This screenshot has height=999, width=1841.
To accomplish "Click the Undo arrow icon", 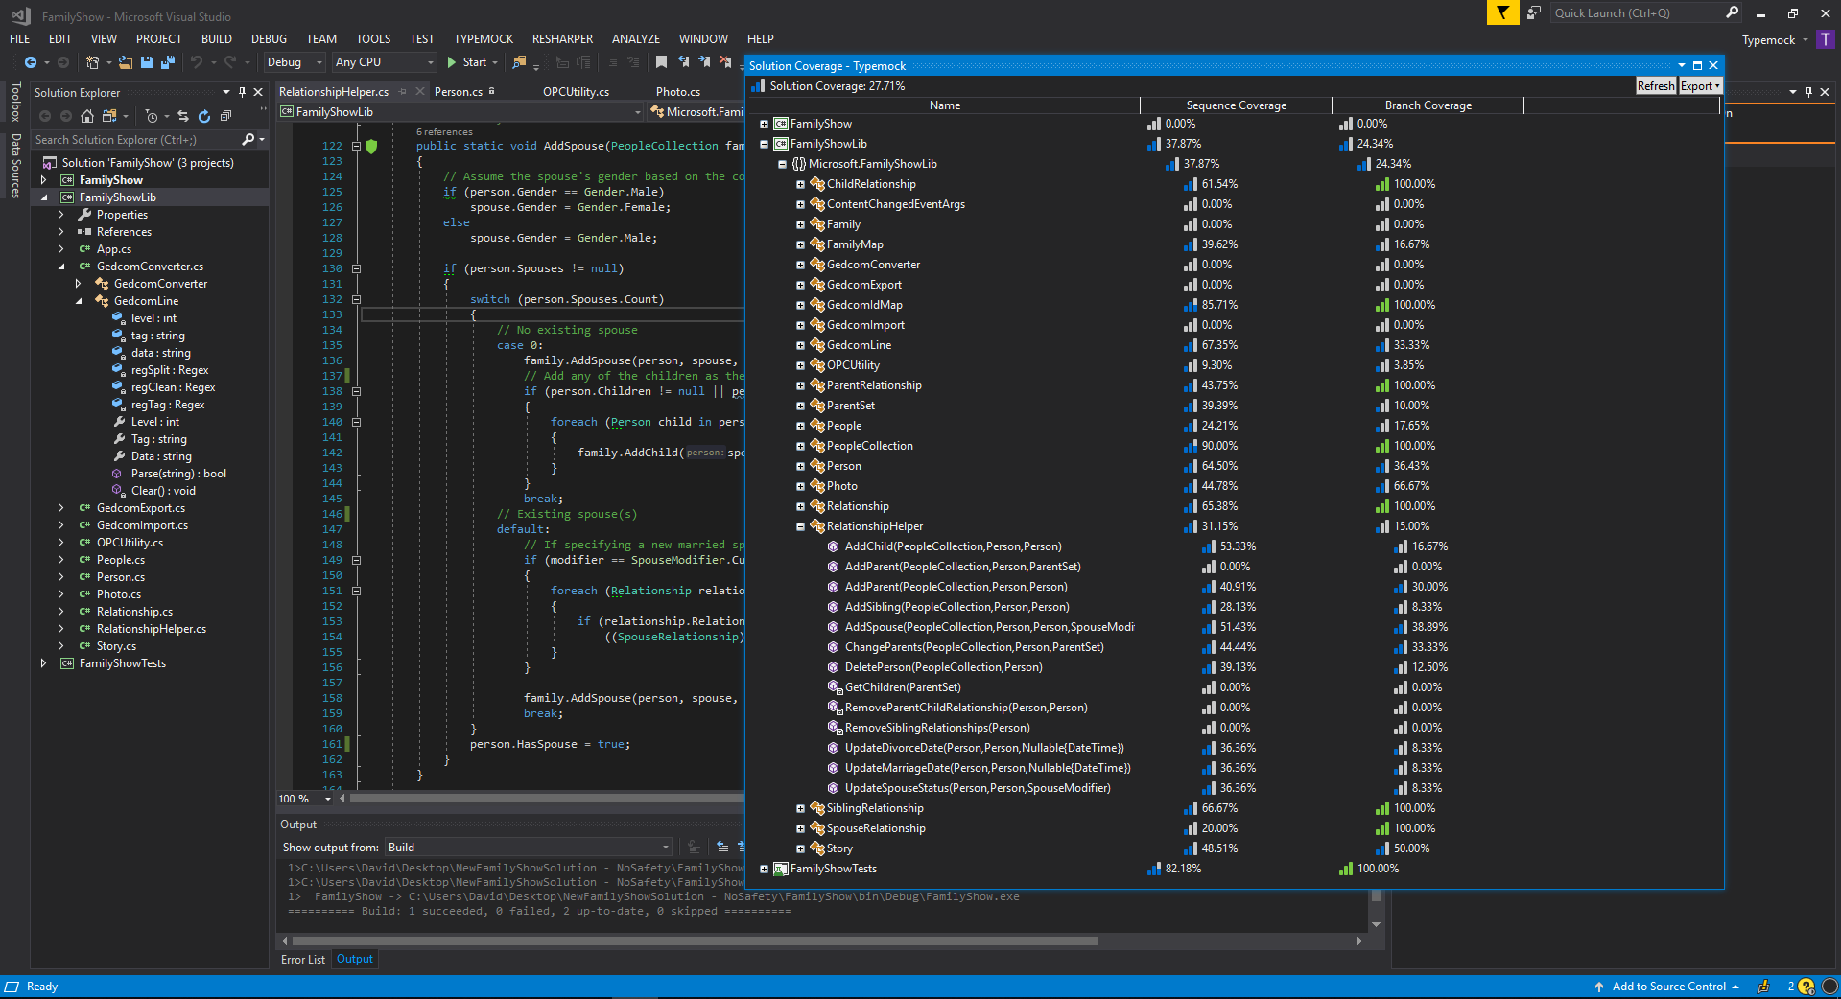I will (x=197, y=62).
